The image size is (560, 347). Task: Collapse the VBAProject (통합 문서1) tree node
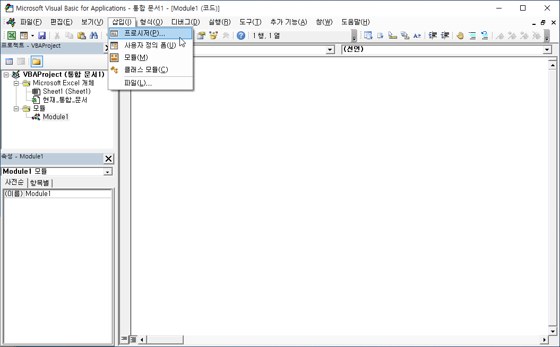(6, 75)
